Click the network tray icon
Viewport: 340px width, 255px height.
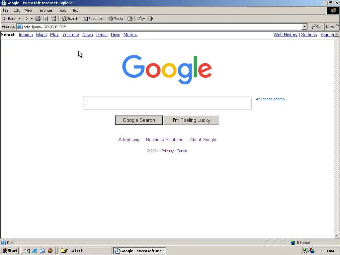coord(306,251)
